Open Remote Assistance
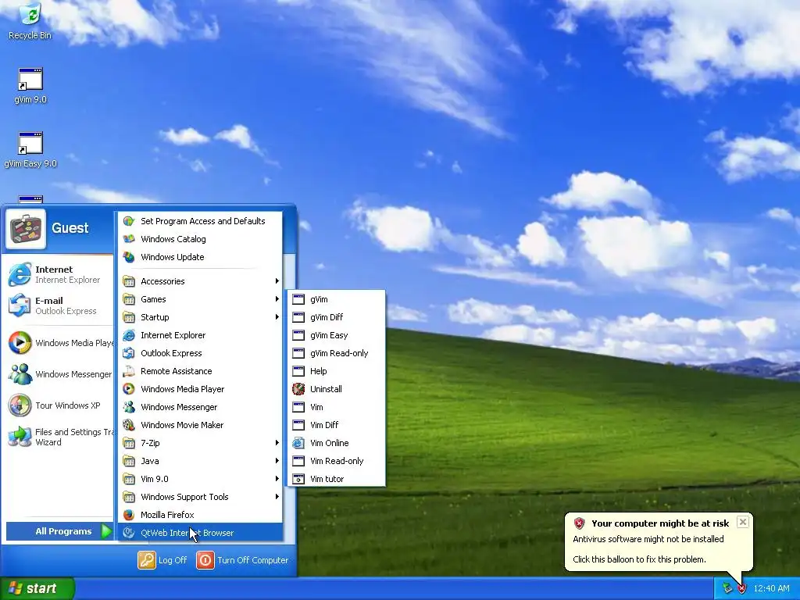 200,371
